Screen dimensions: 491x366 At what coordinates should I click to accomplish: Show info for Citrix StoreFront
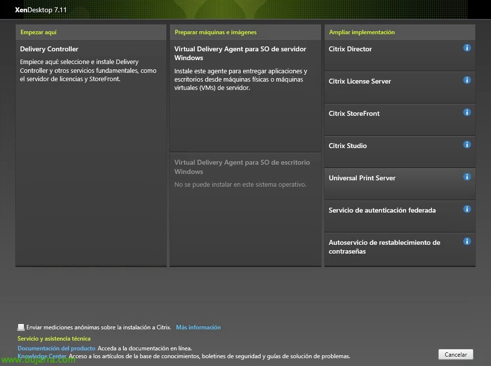(467, 112)
